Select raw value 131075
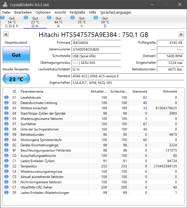187x208 pixels. click(171, 150)
